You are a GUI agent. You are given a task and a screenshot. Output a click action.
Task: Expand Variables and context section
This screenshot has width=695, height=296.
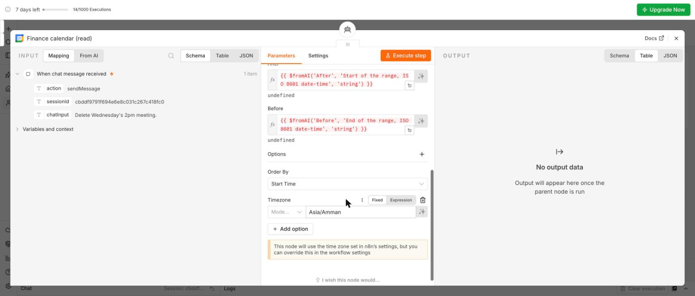[17, 129]
